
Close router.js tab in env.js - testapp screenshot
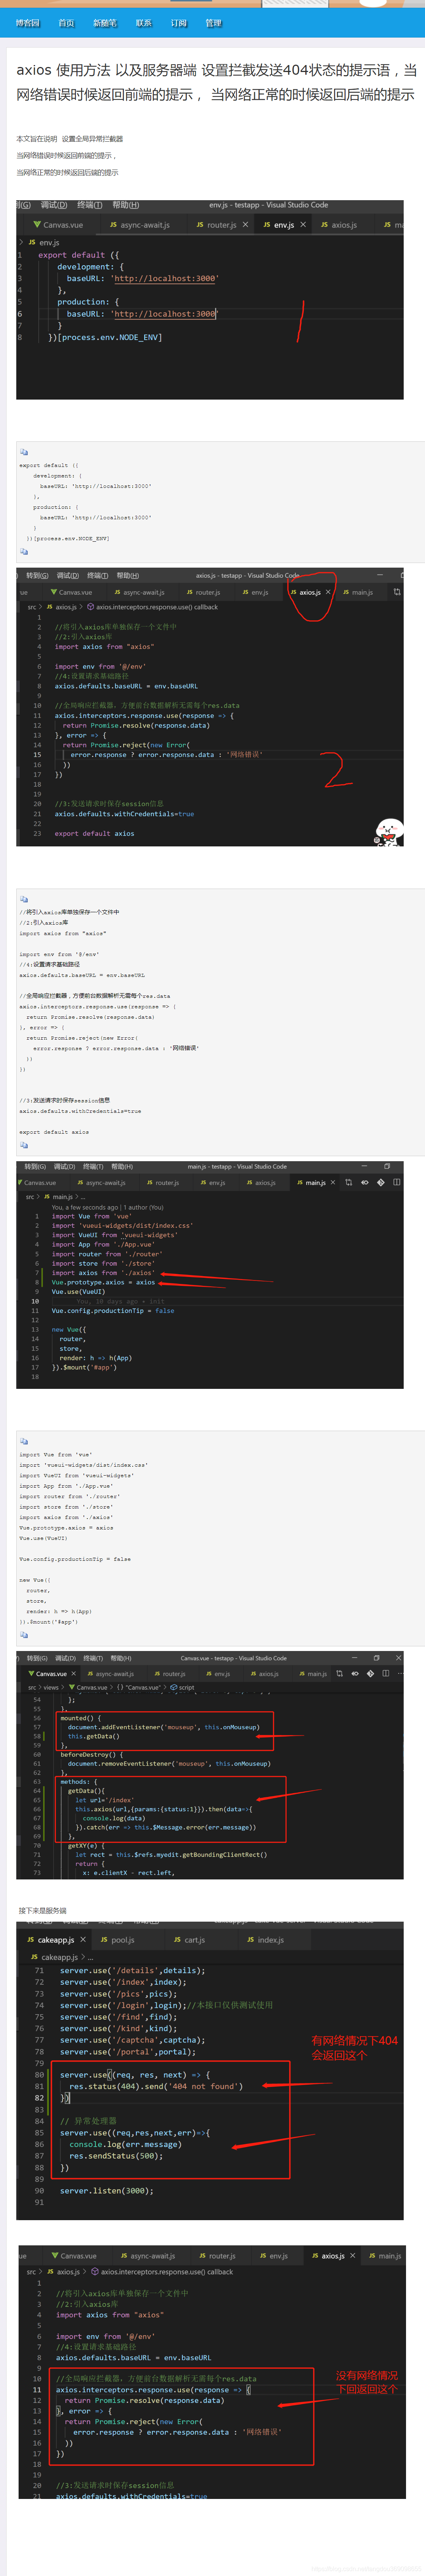pyautogui.click(x=245, y=225)
